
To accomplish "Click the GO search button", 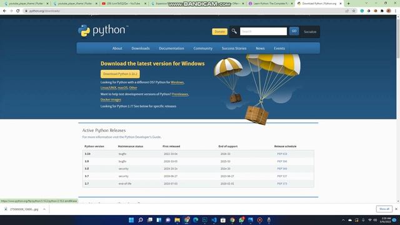I will point(294,31).
